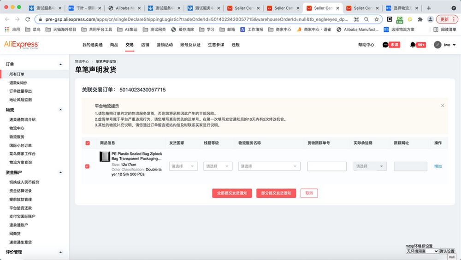Image resolution: width=461 pixels, height=260 pixels.
Task: Open the 发货国家 dropdown
Action: click(x=183, y=166)
